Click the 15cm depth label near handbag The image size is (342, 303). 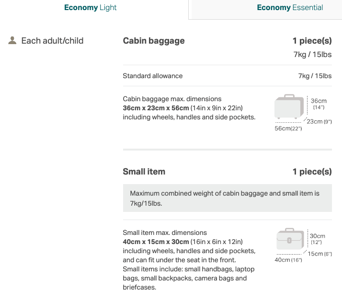point(318,254)
